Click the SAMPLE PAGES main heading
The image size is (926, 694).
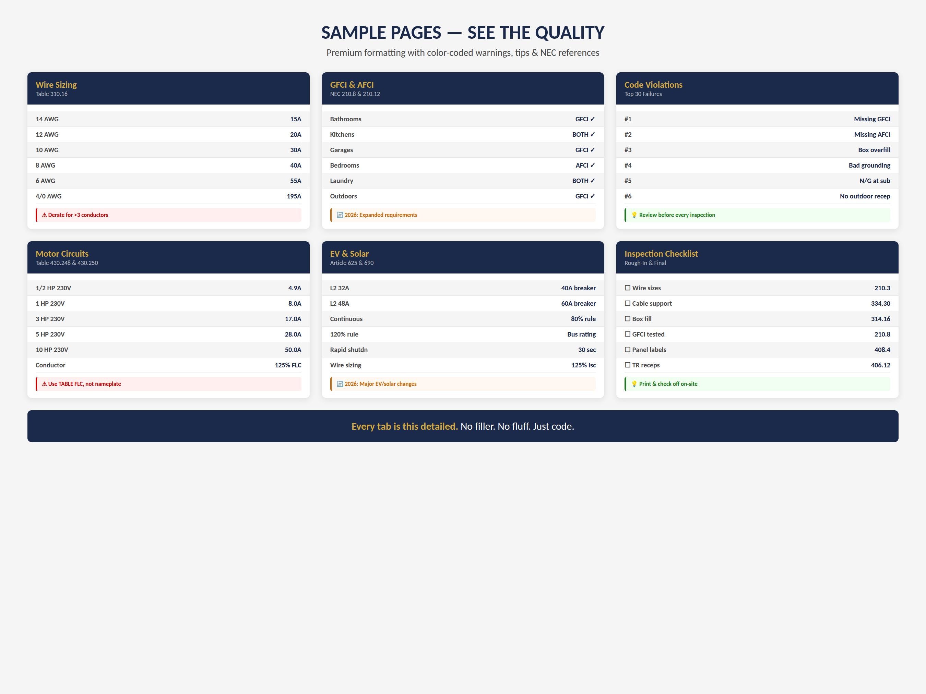point(463,33)
